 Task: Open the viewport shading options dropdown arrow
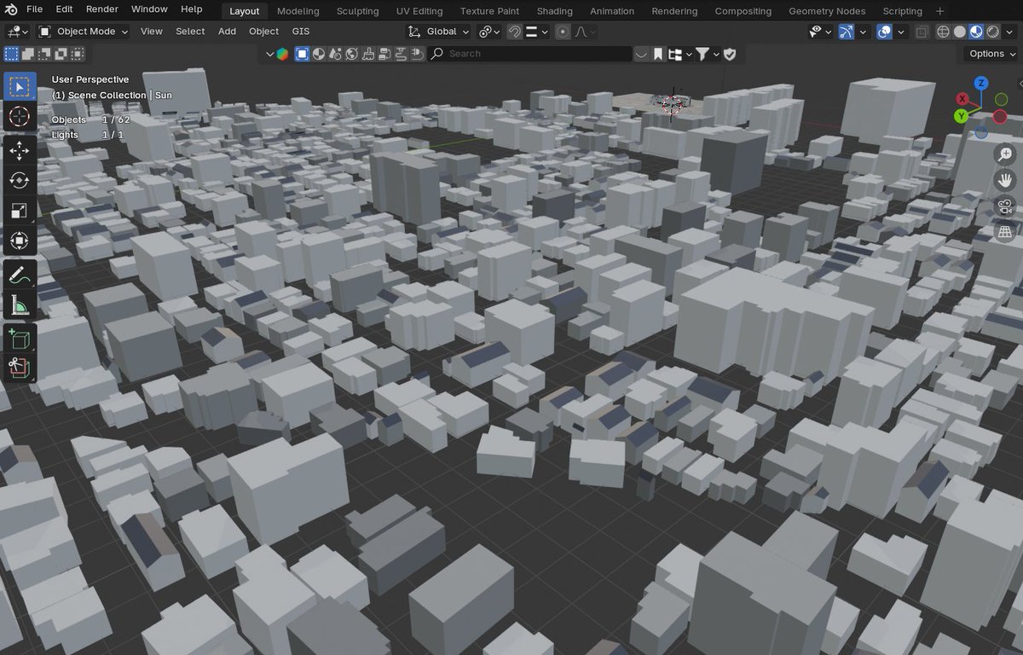[x=1010, y=32]
